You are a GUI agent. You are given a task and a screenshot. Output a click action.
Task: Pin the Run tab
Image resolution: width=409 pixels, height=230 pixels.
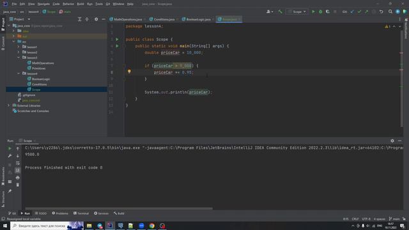[10, 191]
